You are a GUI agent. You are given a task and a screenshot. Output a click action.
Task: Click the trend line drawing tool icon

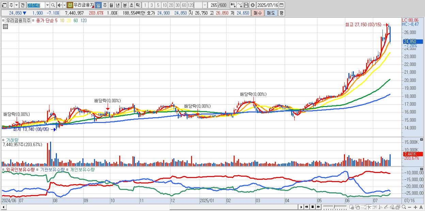[375, 207]
